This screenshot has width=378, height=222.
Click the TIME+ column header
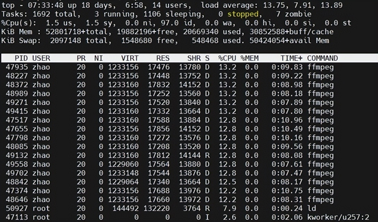pos(292,58)
